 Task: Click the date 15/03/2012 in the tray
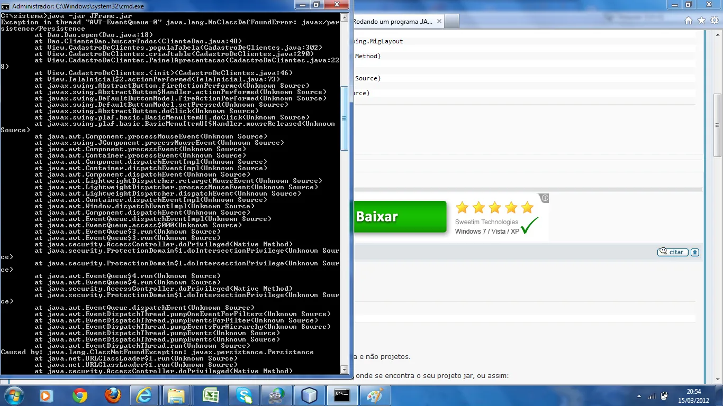tap(693, 400)
